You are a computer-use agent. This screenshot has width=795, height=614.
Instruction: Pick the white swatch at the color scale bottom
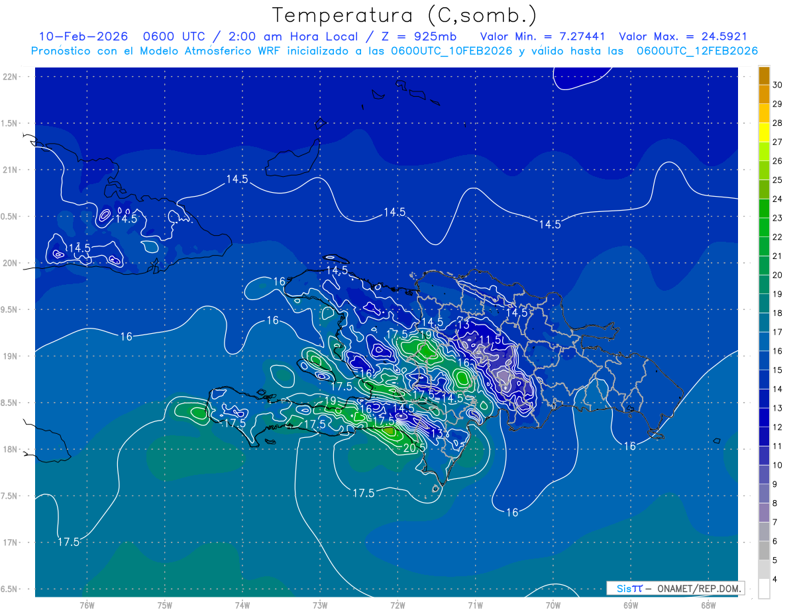(x=764, y=589)
